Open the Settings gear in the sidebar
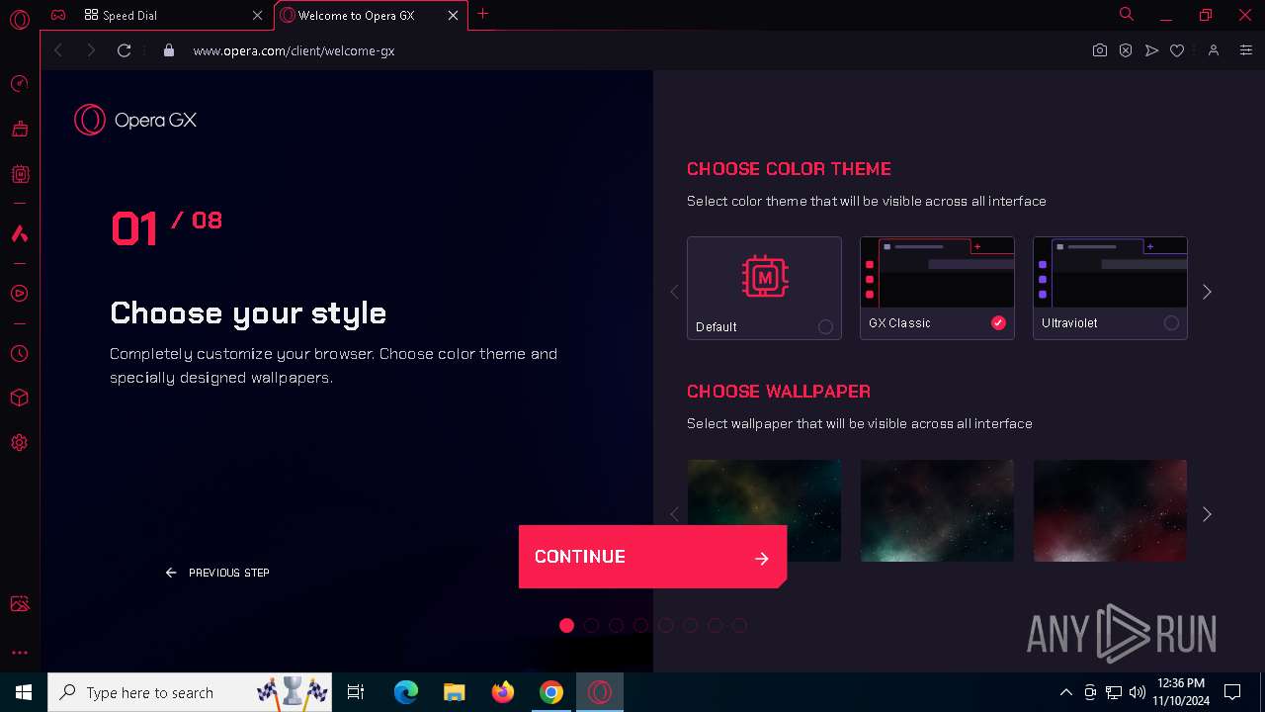The width and height of the screenshot is (1265, 712). pos(19,443)
